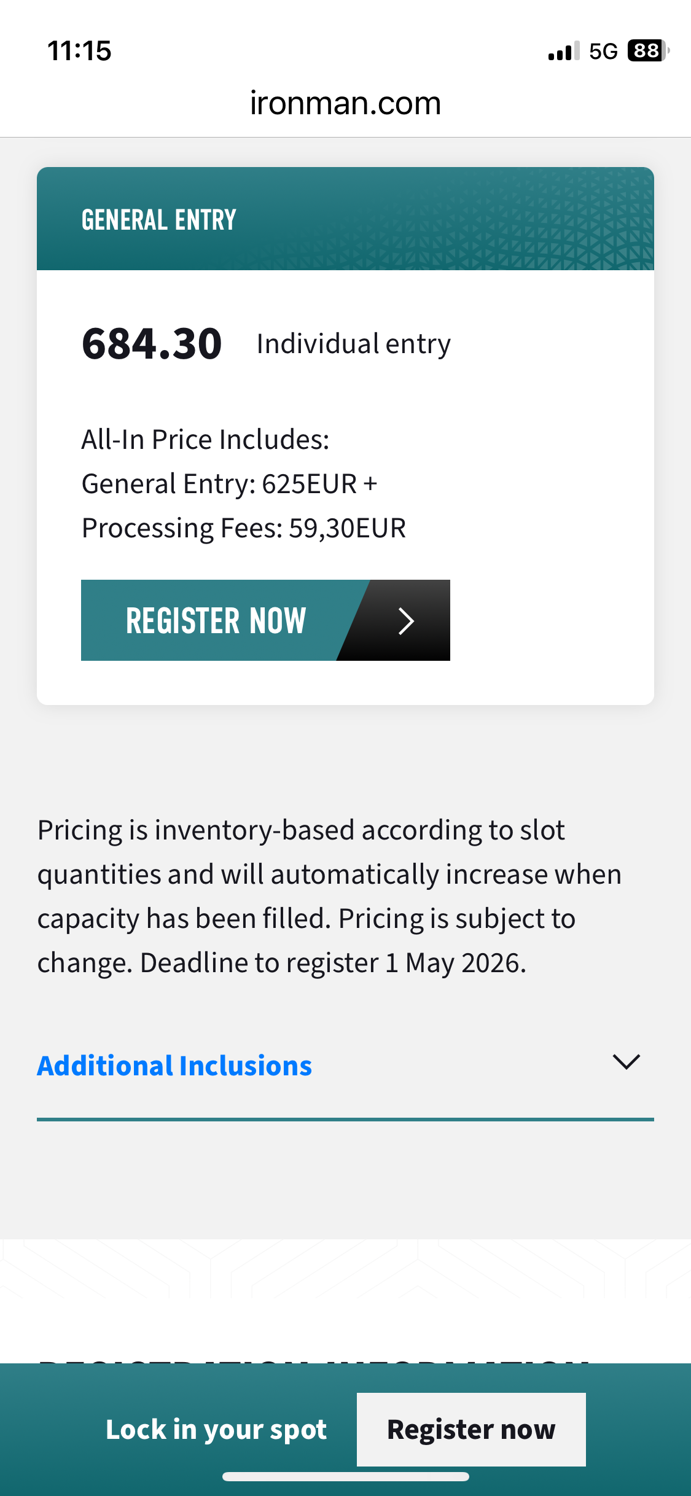691x1496 pixels.
Task: Tap the Lock in your spot text
Action: 216,1430
